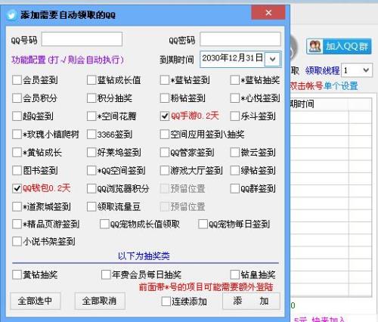Enable 会员积分 checkbox

[17, 98]
